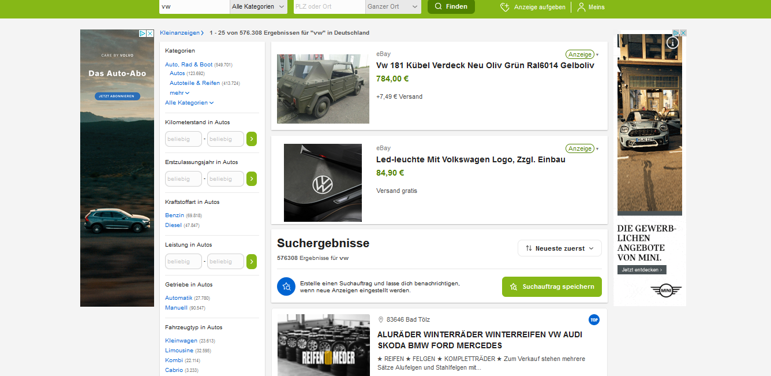771x376 pixels.
Task: Open the Volkswagen logo light thumbnail
Action: (x=323, y=183)
